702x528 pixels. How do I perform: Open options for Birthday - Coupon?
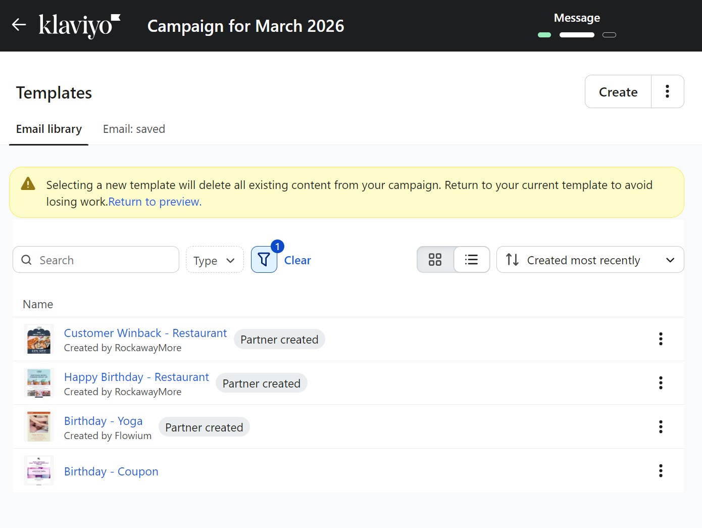pos(661,471)
